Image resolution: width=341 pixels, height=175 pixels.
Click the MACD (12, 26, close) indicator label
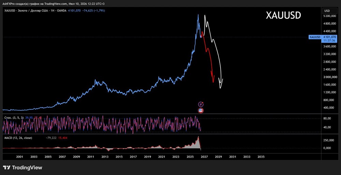[18, 138]
